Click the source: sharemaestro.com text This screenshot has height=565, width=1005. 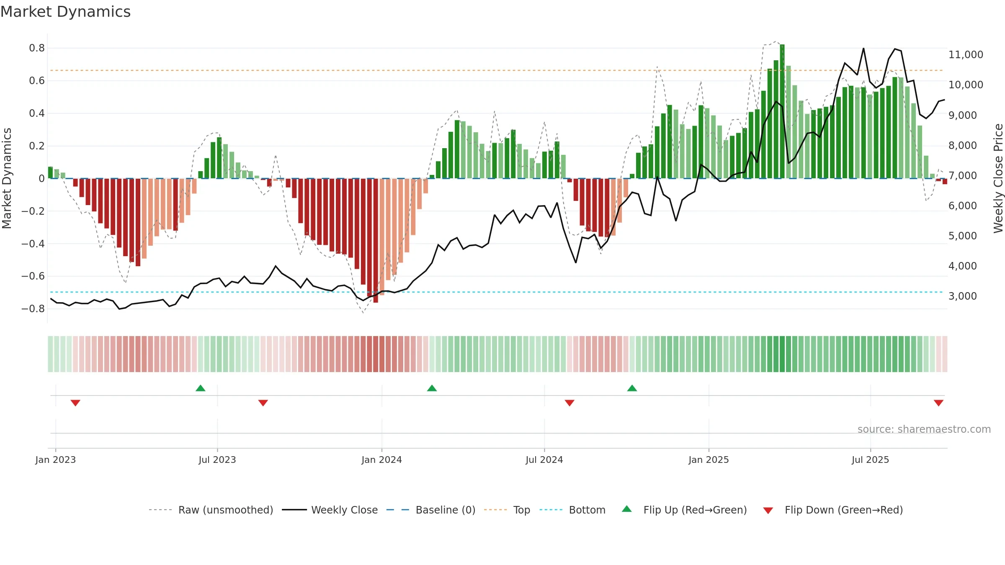coord(924,429)
